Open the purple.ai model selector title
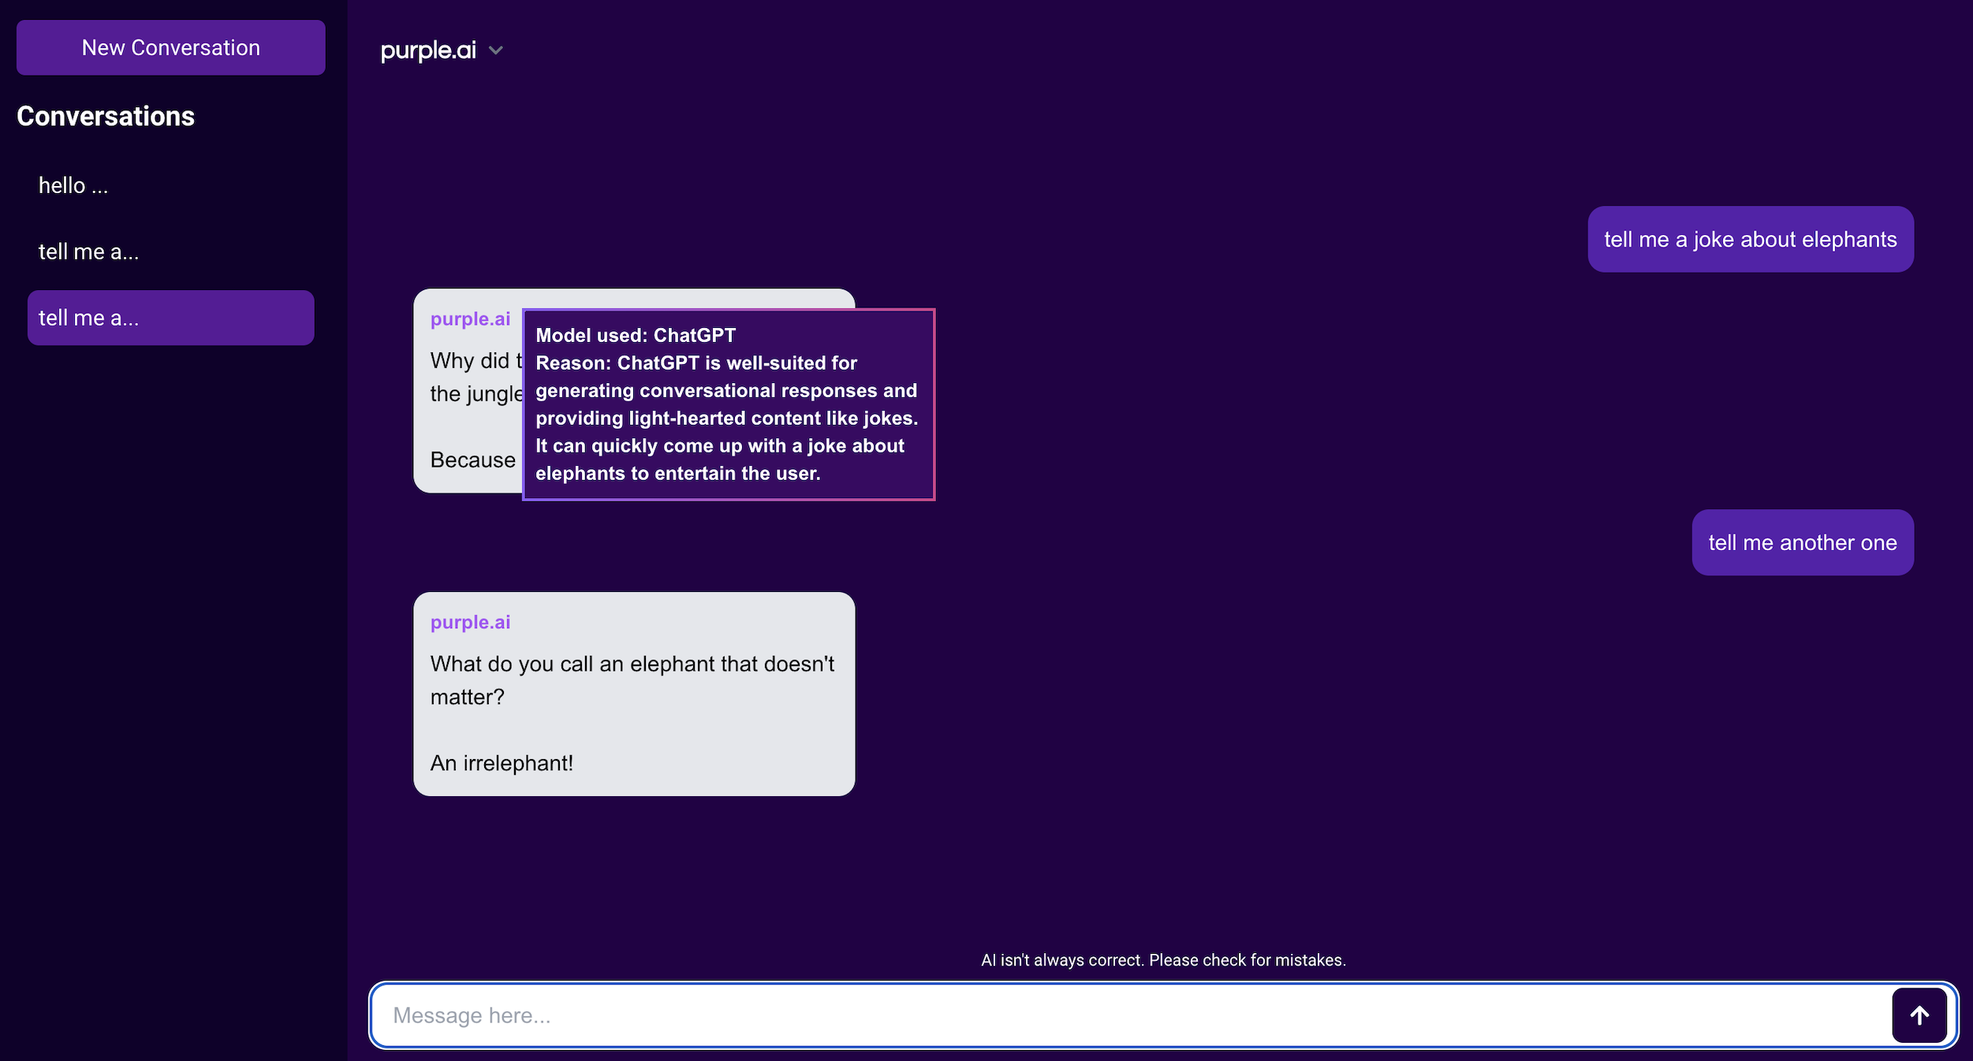The width and height of the screenshot is (1973, 1061). (x=428, y=50)
